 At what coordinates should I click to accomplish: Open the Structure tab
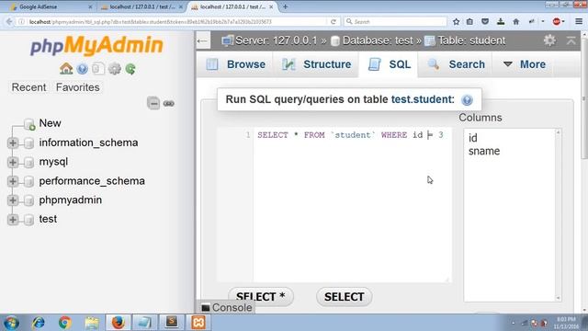tap(316, 64)
